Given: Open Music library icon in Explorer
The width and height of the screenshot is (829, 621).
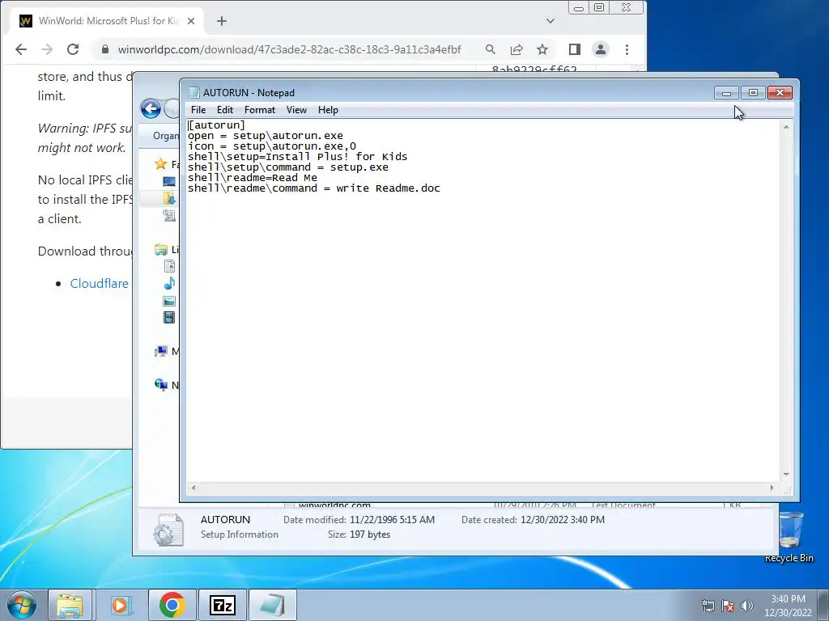Looking at the screenshot, I should click(169, 284).
